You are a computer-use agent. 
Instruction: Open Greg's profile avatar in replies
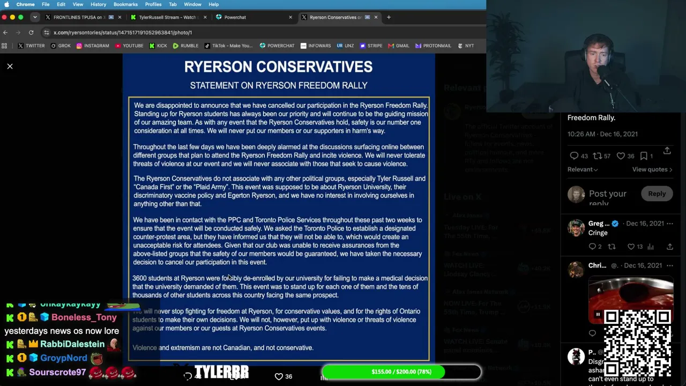tap(576, 227)
